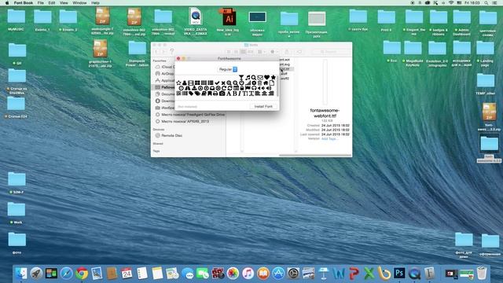
Task: Switch Finder to cover flow view
Action: click(x=251, y=52)
